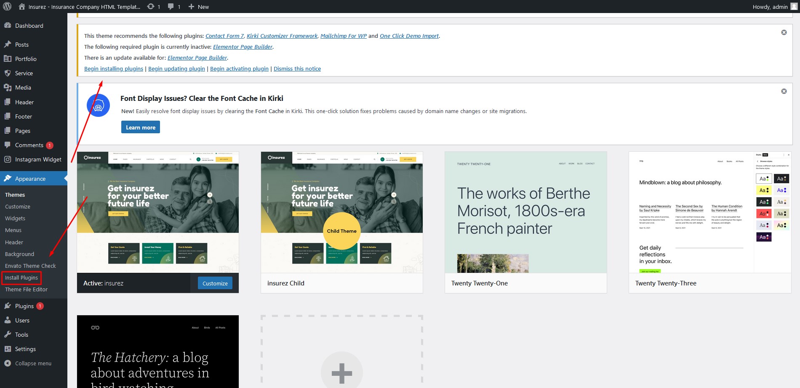
Task: Click the Header menu icon in upper sidebar
Action: point(8,102)
